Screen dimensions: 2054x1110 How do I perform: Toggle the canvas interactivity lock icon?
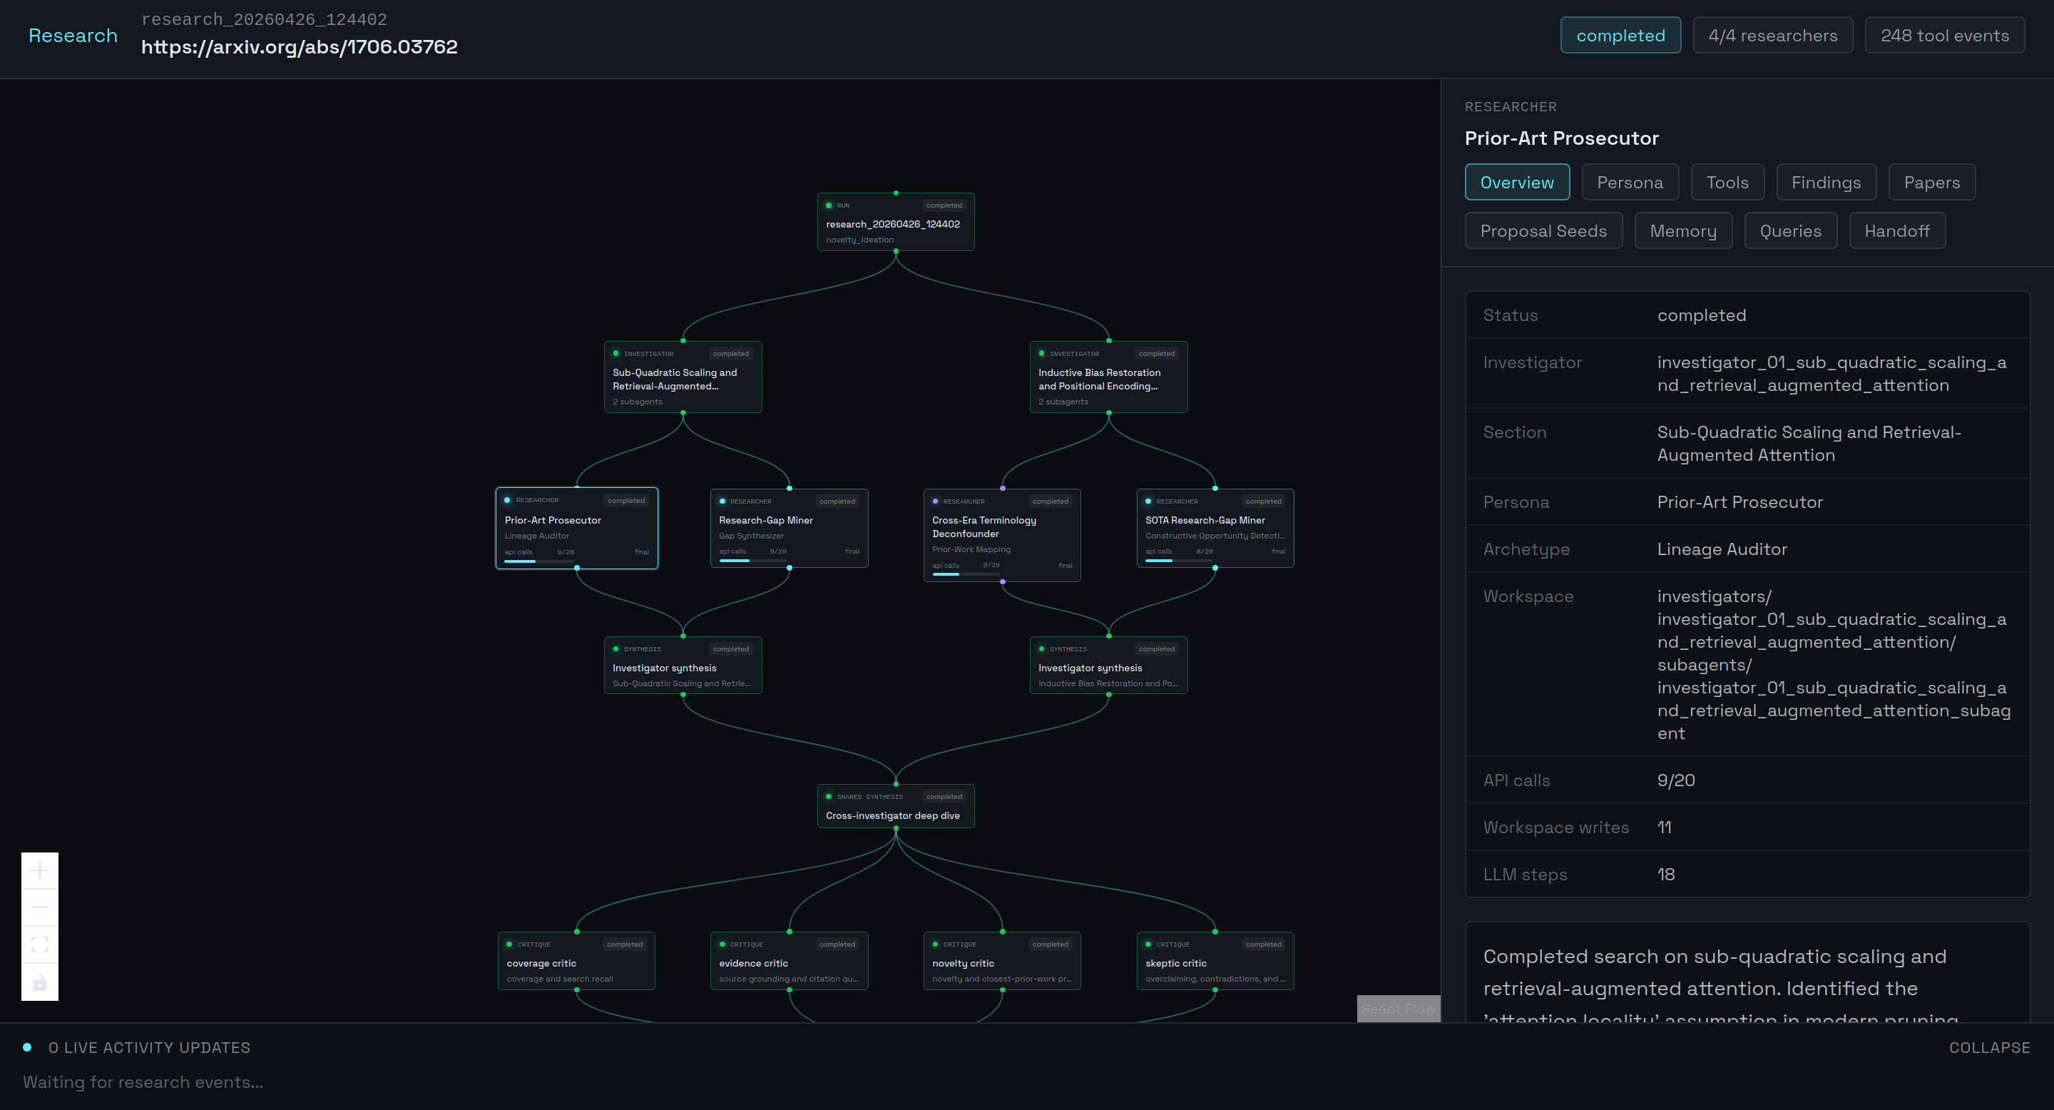click(x=40, y=982)
